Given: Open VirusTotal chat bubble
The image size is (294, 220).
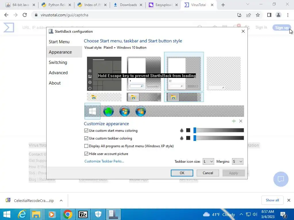Looking at the screenshot, I should (281, 179).
